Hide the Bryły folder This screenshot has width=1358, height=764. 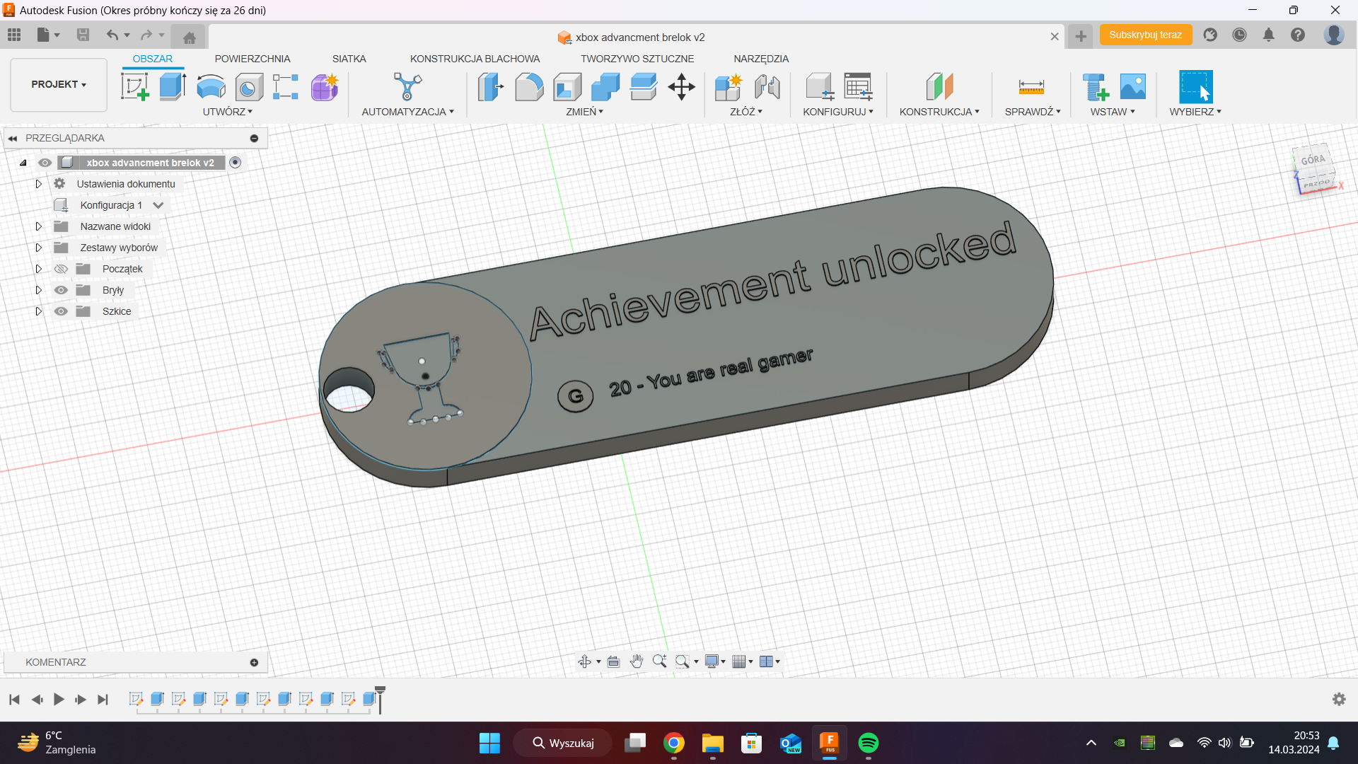pyautogui.click(x=61, y=290)
